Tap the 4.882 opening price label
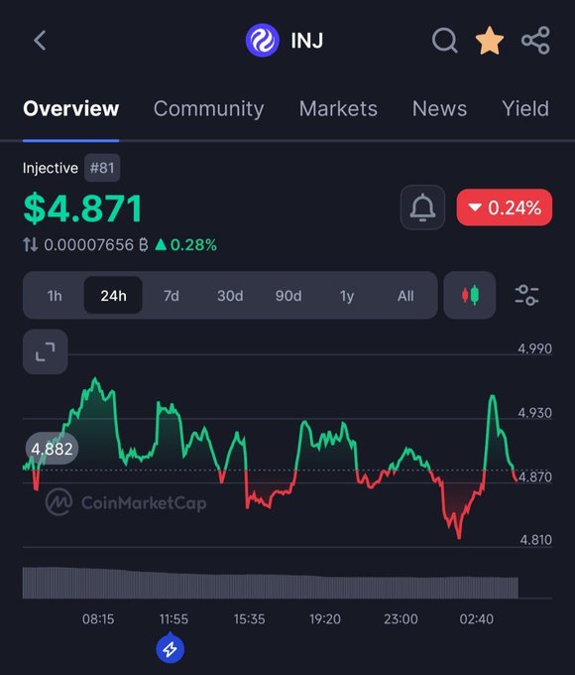The height and width of the screenshot is (675, 575). point(52,449)
